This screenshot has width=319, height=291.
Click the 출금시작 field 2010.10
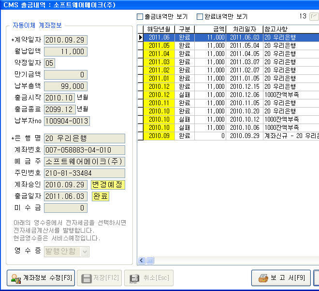[x=59, y=98]
